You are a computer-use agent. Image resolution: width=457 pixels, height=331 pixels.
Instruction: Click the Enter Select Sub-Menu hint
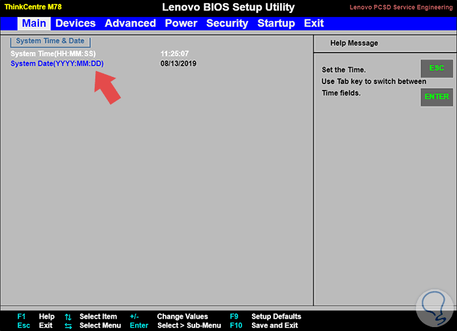pos(175,326)
